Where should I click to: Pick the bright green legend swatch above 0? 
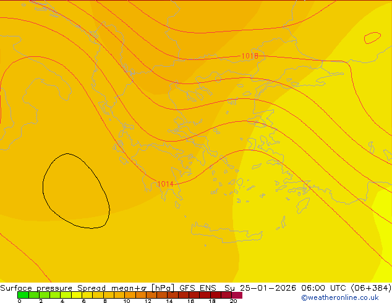pyautogui.click(x=23, y=295)
